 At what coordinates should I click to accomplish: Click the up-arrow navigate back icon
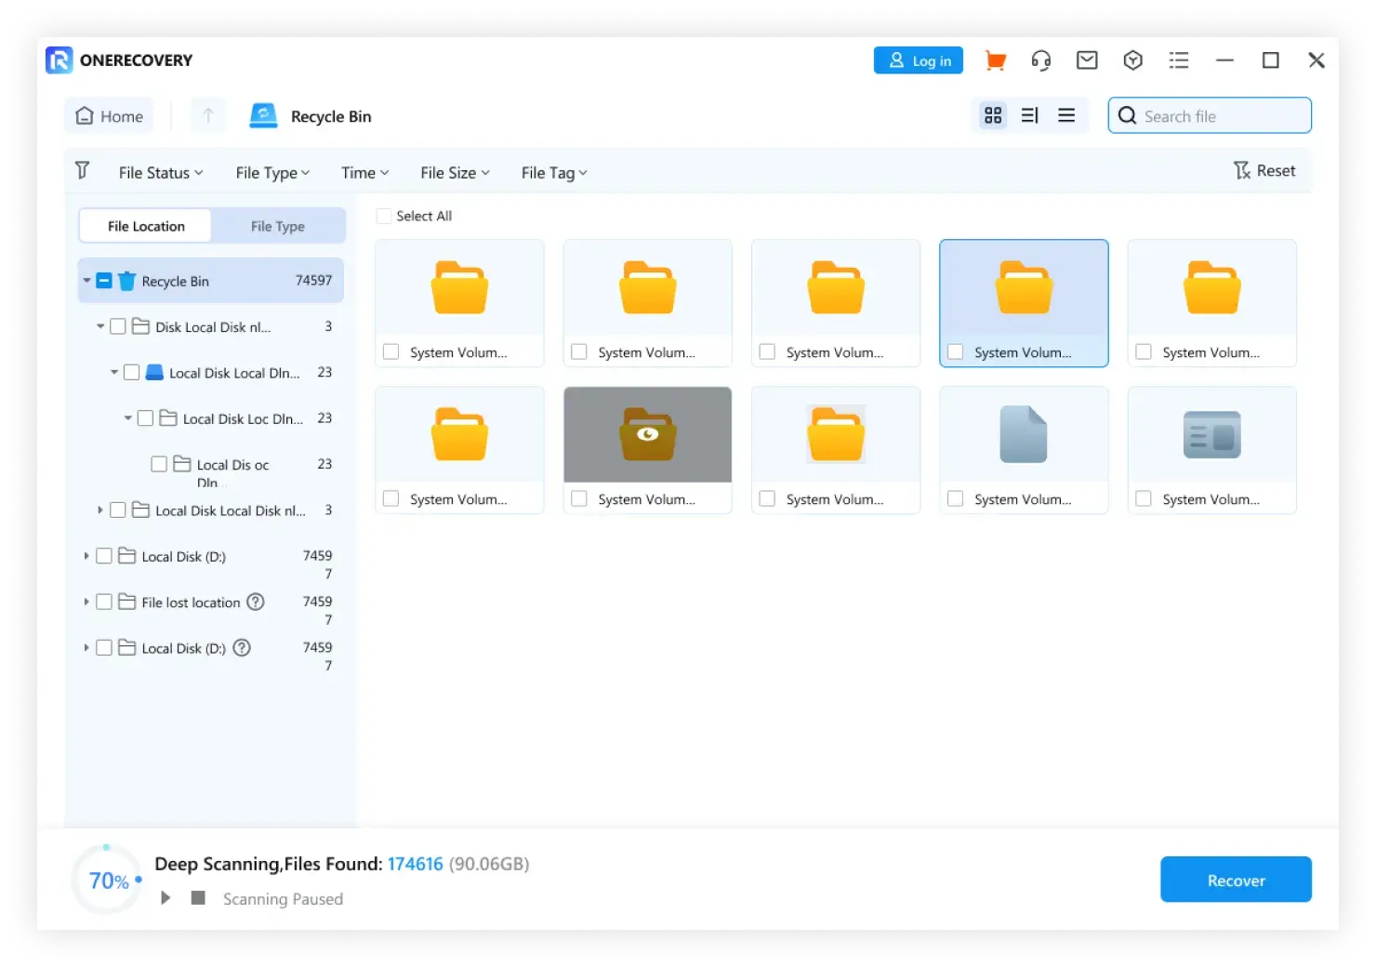click(x=208, y=115)
